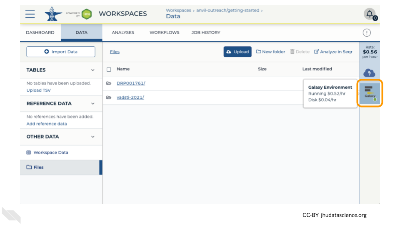
Task: Click the Size column header
Action: point(262,69)
